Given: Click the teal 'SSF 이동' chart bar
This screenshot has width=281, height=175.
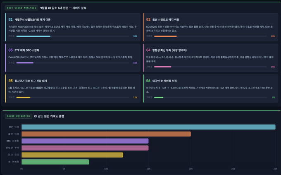Looking at the screenshot, I should [x=148, y=127].
